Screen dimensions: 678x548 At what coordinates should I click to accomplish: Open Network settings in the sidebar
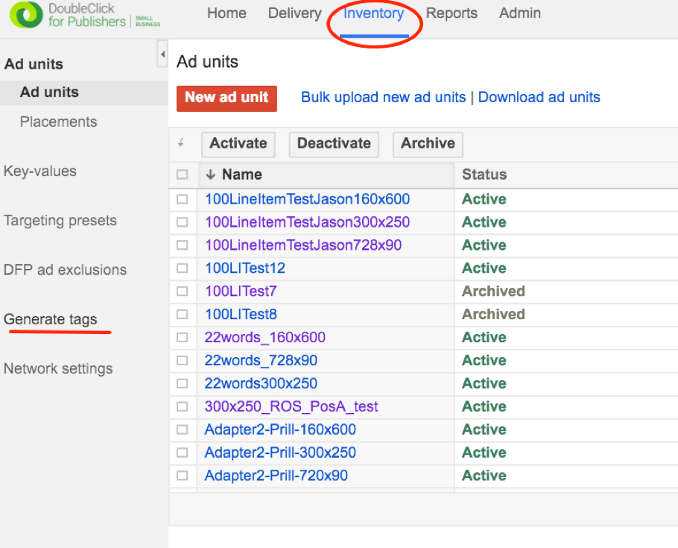[58, 368]
